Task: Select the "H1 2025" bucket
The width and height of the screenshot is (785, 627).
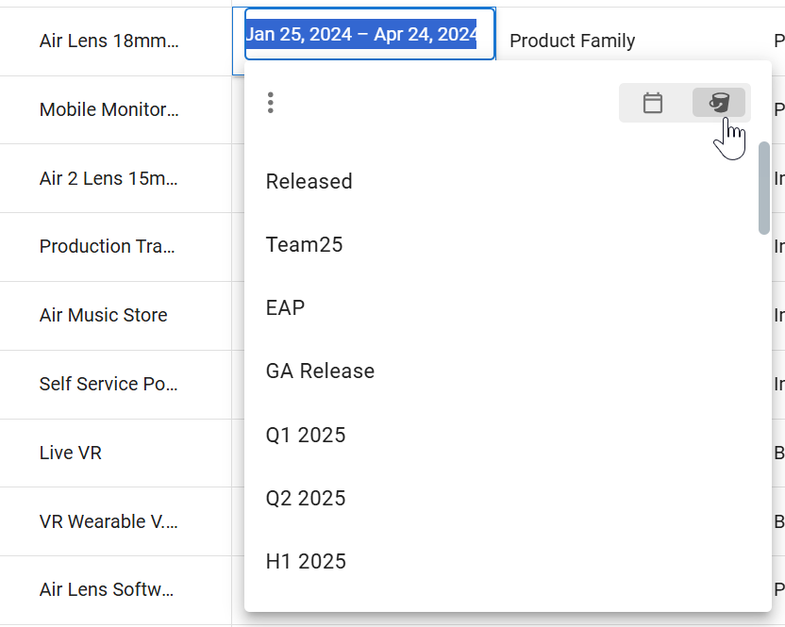Action: pyautogui.click(x=305, y=561)
